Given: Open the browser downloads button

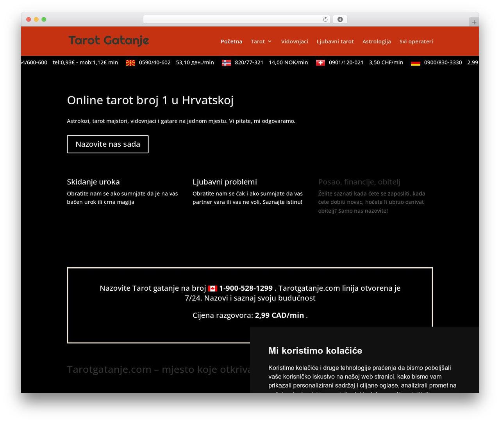Looking at the screenshot, I should pos(340,20).
